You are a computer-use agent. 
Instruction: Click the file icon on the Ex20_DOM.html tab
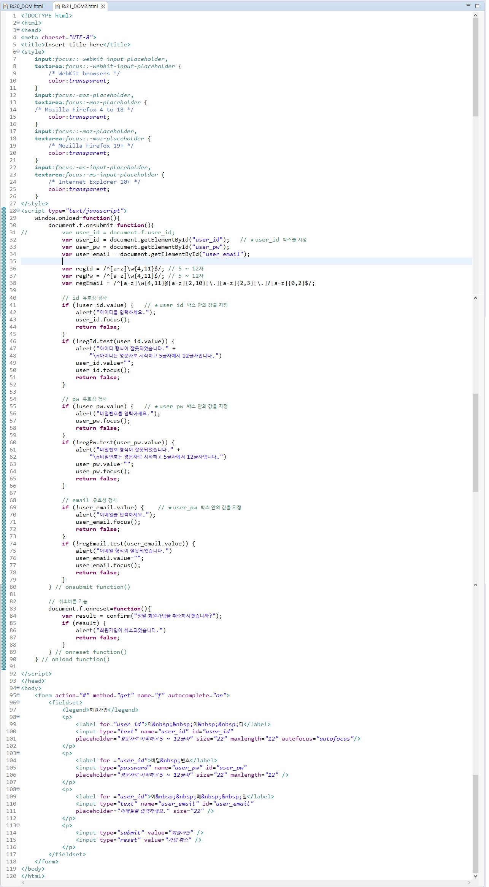click(6, 6)
